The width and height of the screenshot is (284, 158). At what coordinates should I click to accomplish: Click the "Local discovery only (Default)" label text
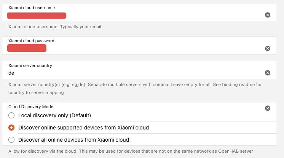pyautogui.click(x=55, y=115)
